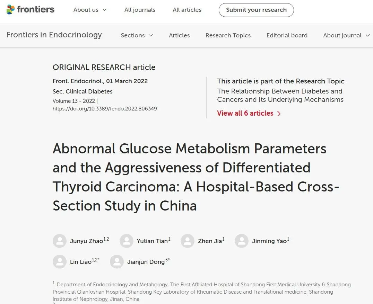373x304 pixels.
Task: Open the Diabetes and Cancers Research Topic link
Action: [280, 95]
